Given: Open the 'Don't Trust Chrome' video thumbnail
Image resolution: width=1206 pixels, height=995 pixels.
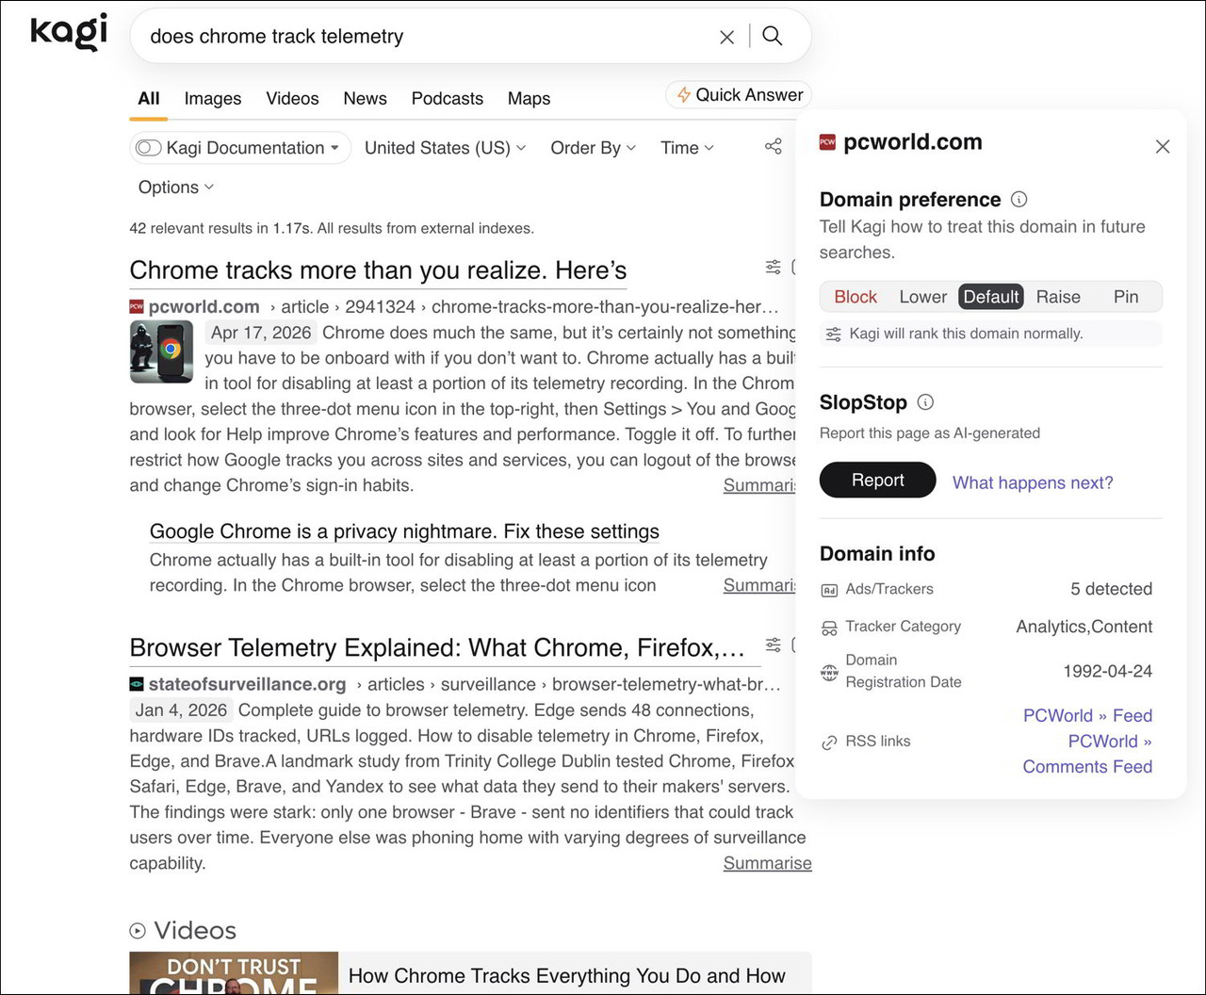Looking at the screenshot, I should [x=234, y=972].
